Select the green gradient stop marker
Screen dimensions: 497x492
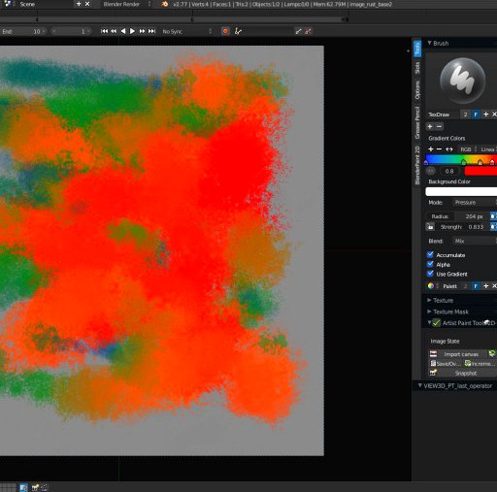(464, 162)
